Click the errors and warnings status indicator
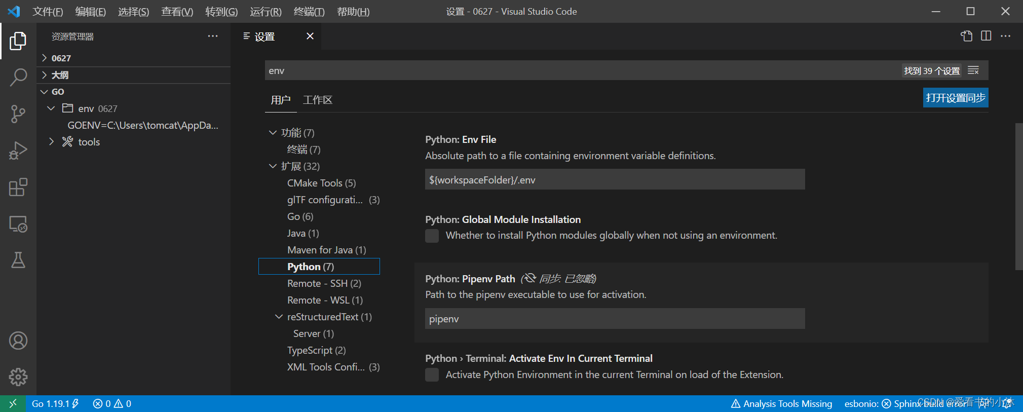 [x=112, y=403]
